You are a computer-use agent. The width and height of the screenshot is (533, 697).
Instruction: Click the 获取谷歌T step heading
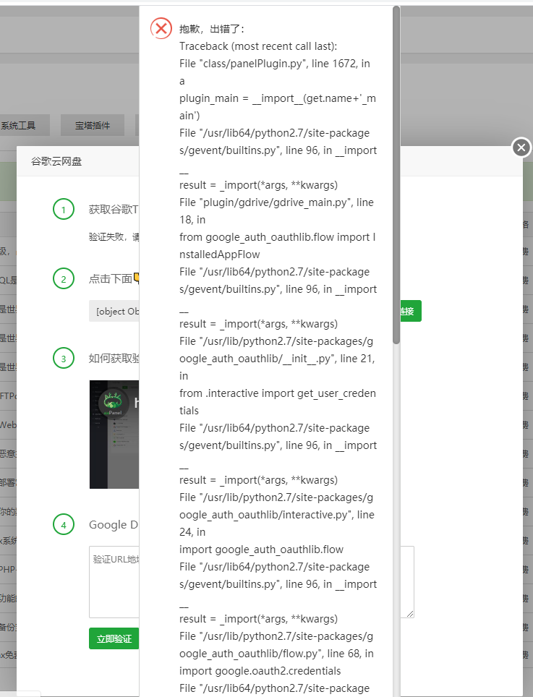click(114, 210)
